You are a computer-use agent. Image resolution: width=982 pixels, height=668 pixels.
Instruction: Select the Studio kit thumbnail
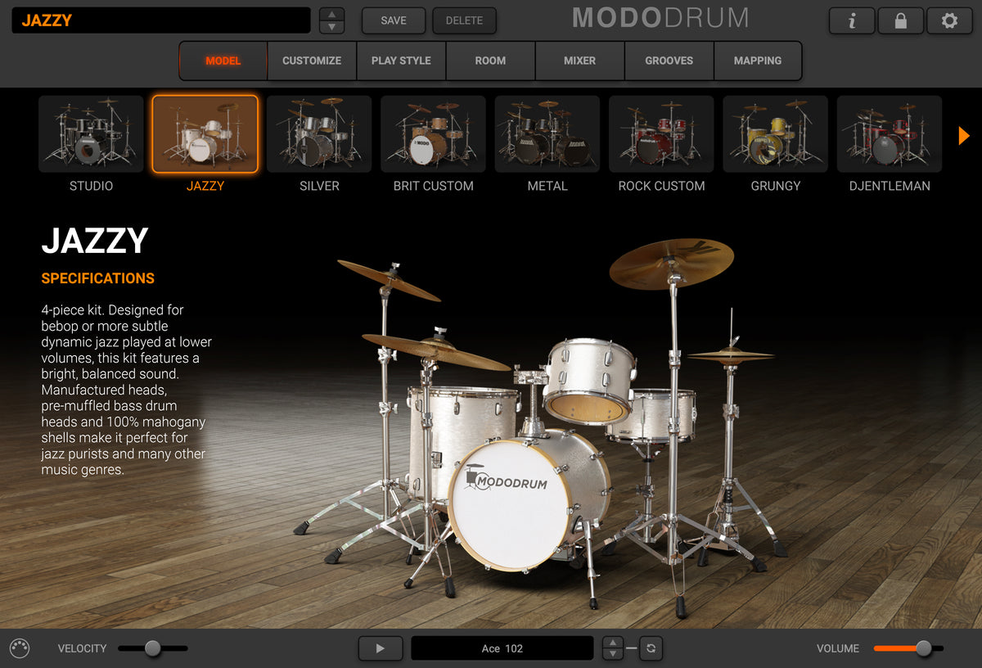91,134
